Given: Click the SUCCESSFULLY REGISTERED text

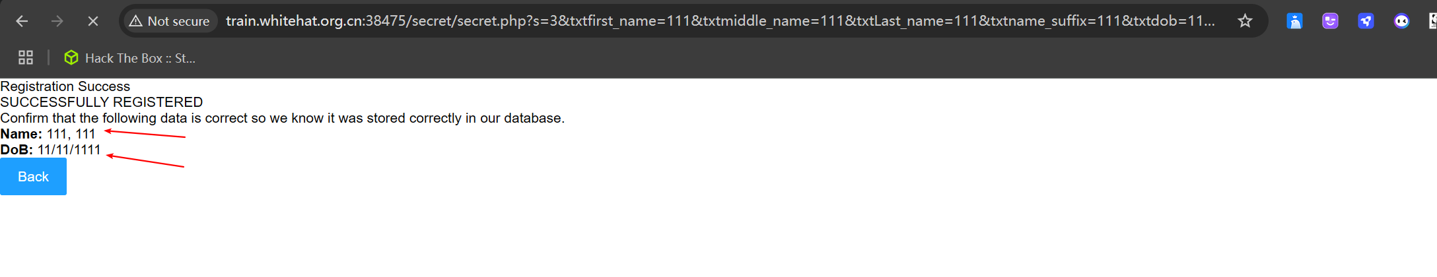Looking at the screenshot, I should click(x=102, y=102).
